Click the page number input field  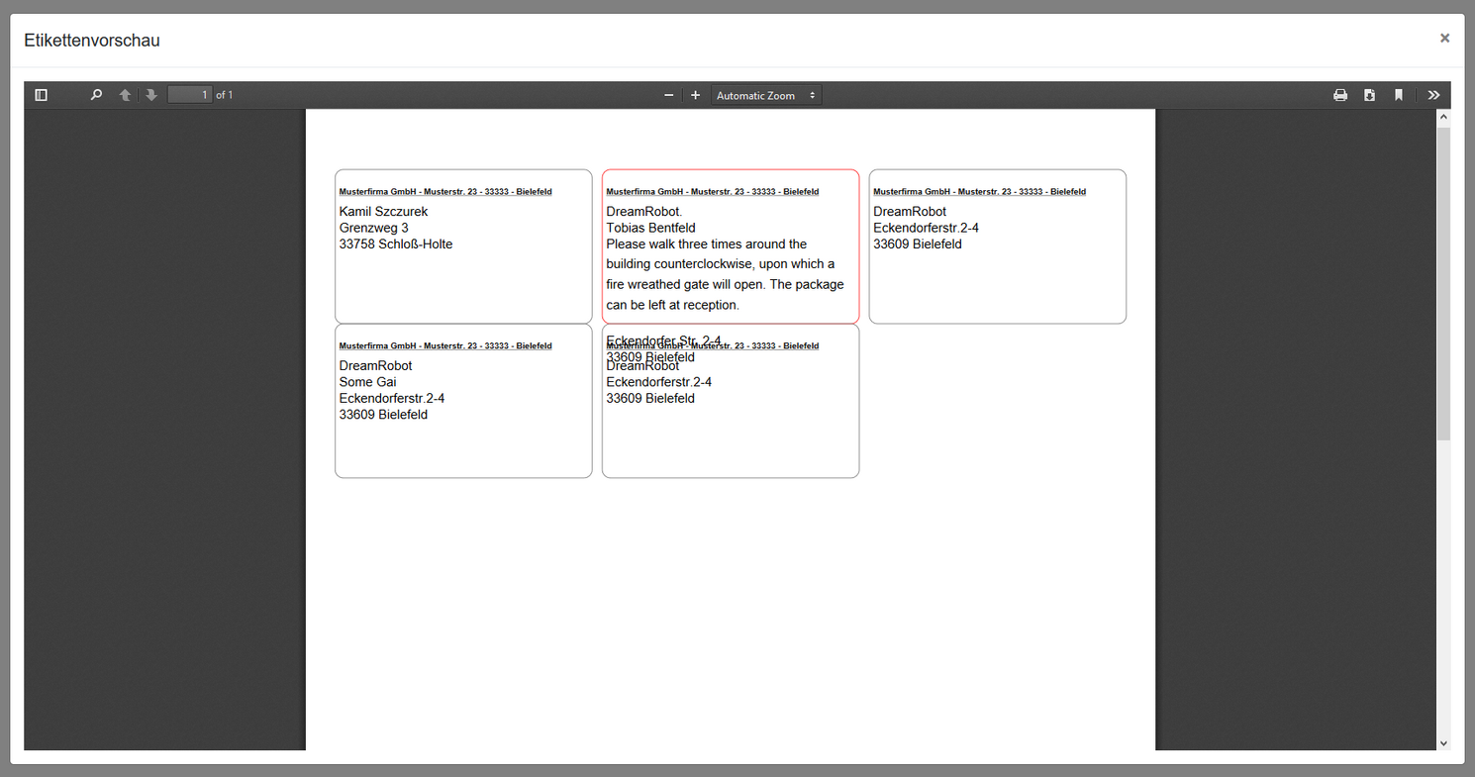click(190, 95)
